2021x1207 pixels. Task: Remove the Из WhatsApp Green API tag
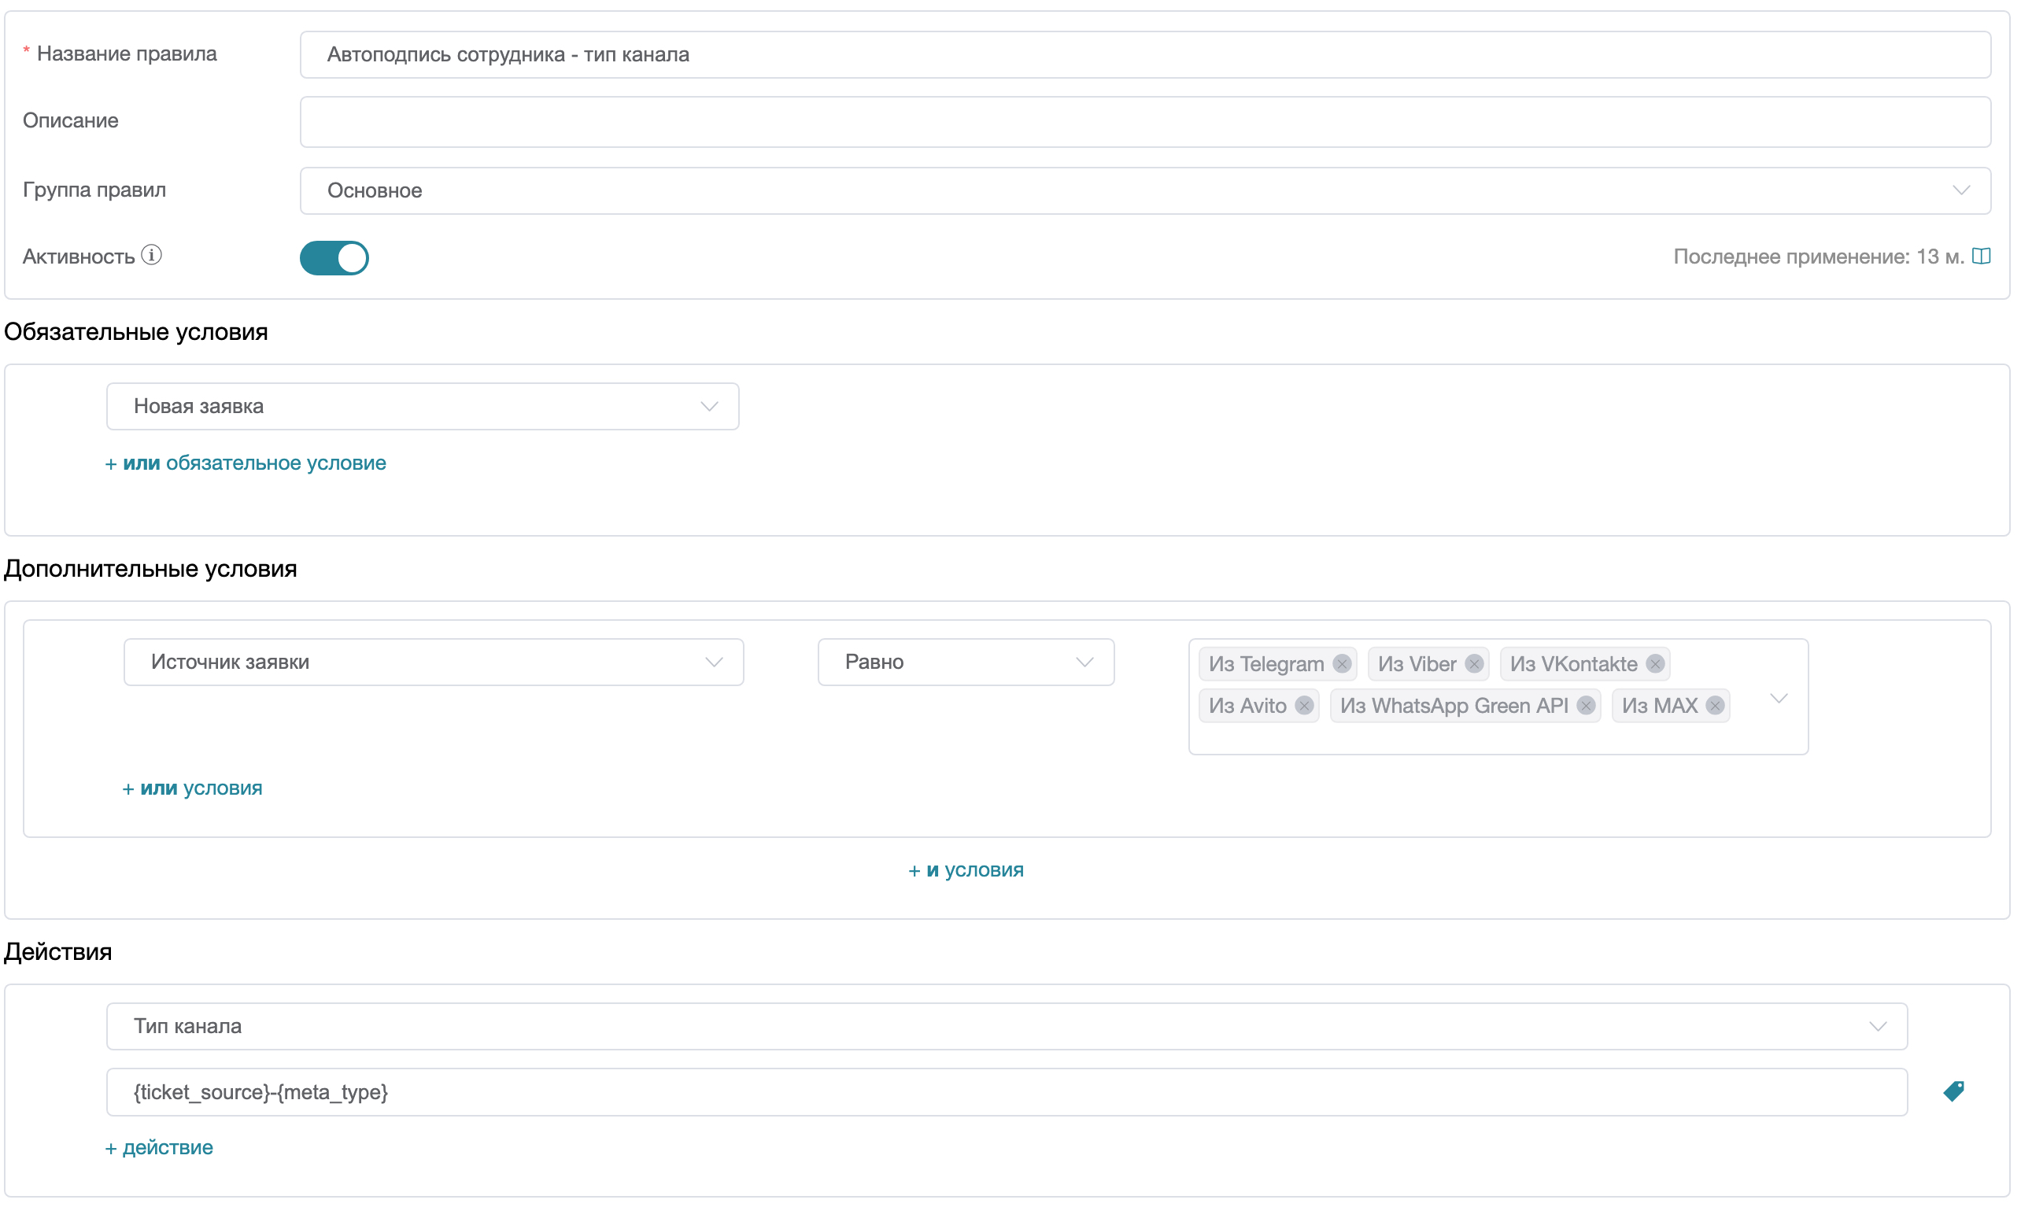click(1586, 705)
